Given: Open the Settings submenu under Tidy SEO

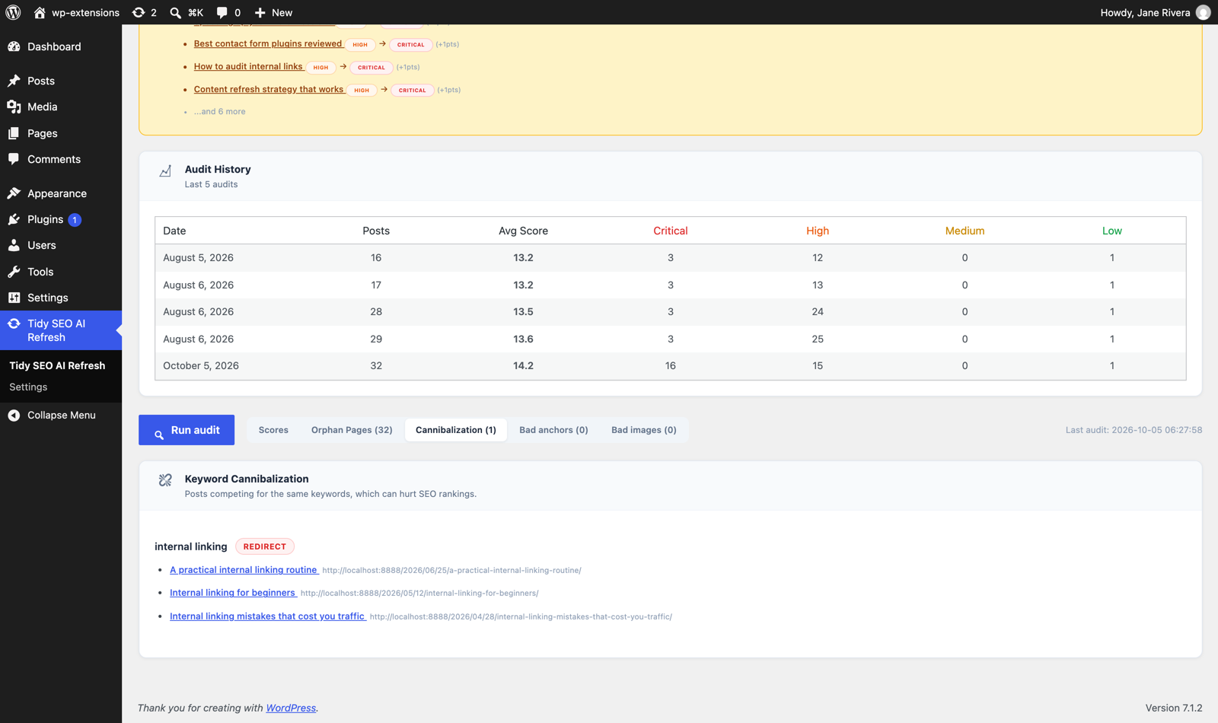Looking at the screenshot, I should (28, 387).
